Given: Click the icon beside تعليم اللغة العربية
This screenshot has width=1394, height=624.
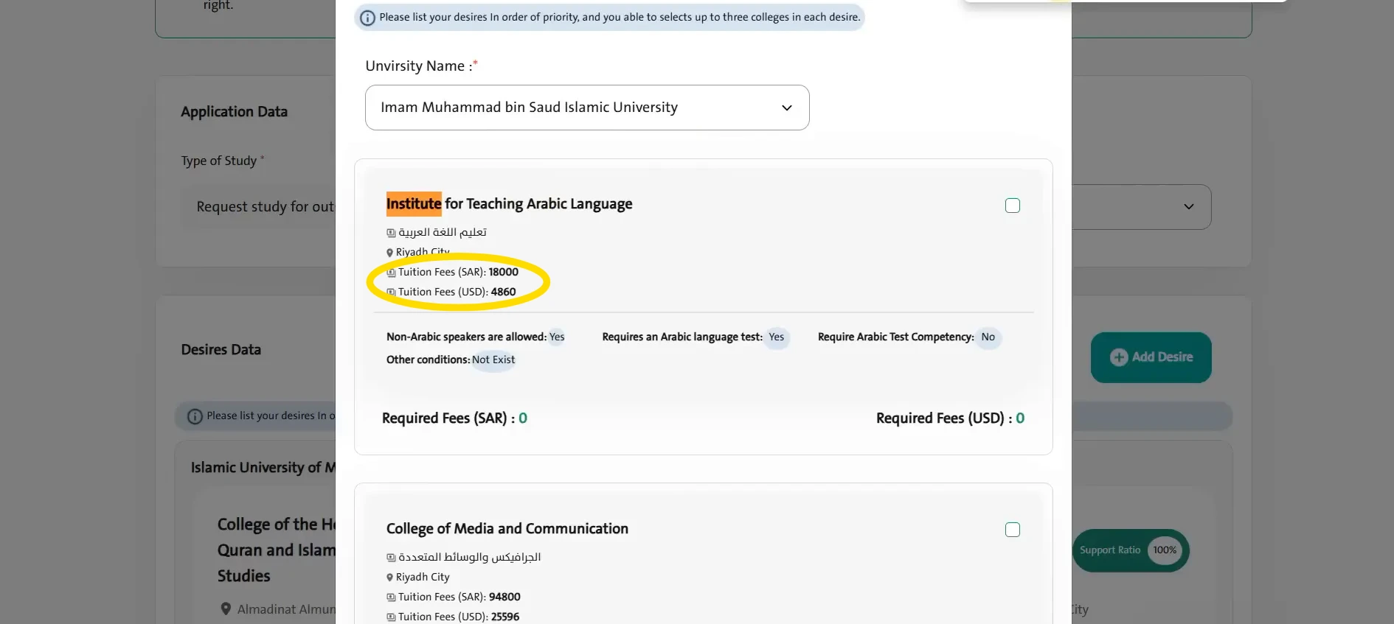Looking at the screenshot, I should click(x=391, y=233).
